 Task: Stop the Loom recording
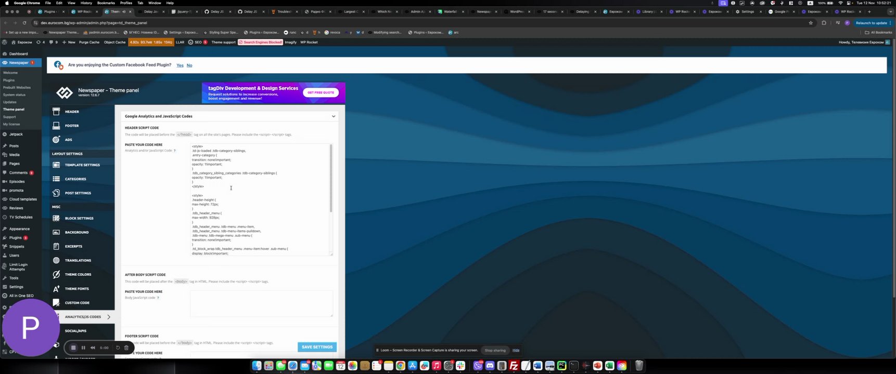coord(73,348)
